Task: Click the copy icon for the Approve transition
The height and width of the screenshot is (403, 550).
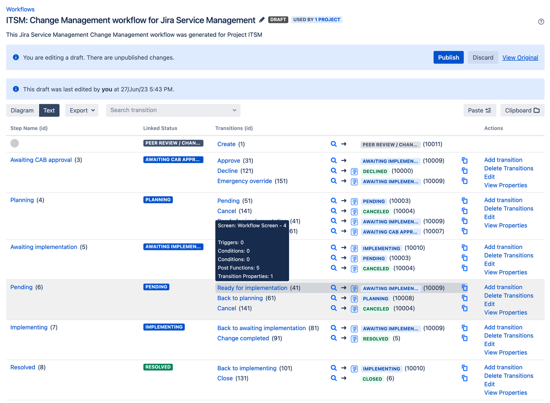Action: click(x=465, y=160)
